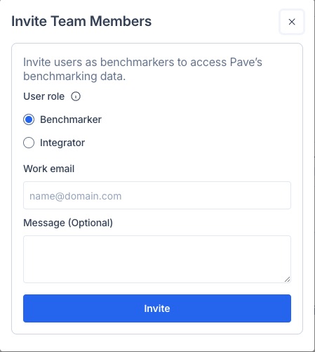
Task: Click the Benchmarker role label text
Action: [x=71, y=119]
